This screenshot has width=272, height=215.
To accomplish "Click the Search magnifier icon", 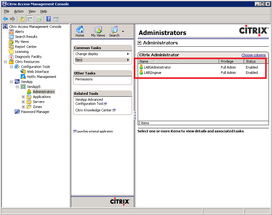I will click(114, 32).
